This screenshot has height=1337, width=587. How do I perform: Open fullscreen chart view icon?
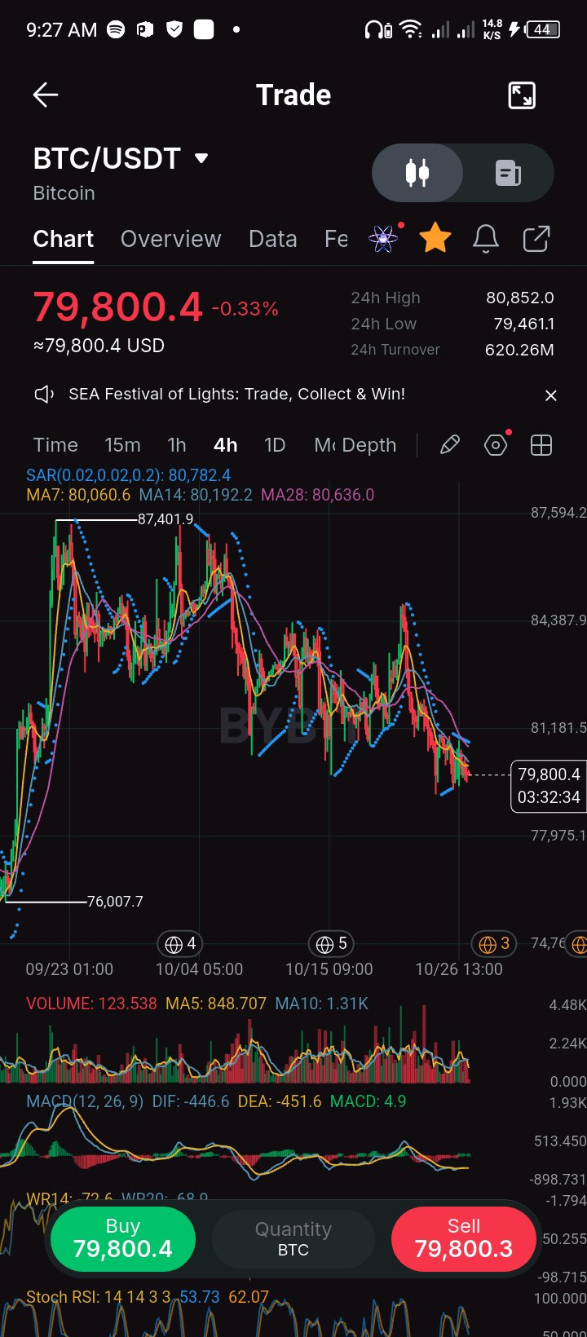[522, 95]
